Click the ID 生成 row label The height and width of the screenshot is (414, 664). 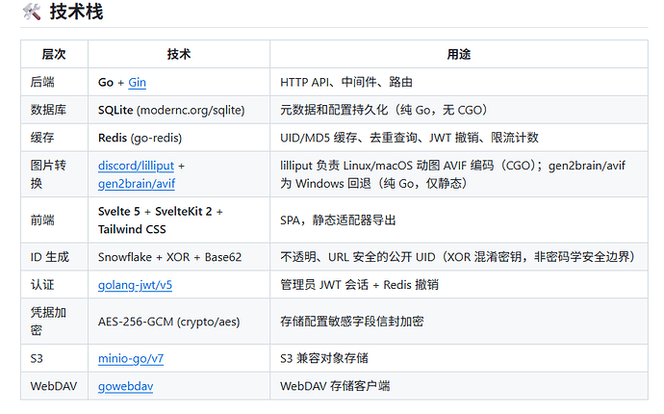(x=49, y=257)
